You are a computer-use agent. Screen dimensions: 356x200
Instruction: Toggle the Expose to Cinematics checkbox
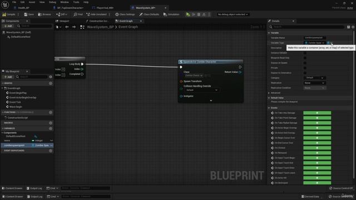[x=305, y=73]
